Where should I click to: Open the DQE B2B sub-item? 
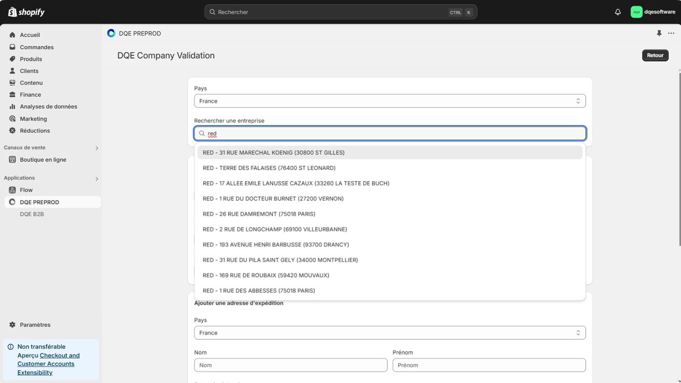[32, 214]
